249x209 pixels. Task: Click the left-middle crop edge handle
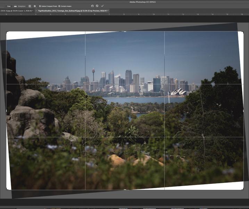coord(7,111)
